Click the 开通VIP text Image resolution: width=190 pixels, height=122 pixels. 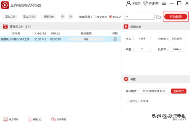tap(154, 3)
